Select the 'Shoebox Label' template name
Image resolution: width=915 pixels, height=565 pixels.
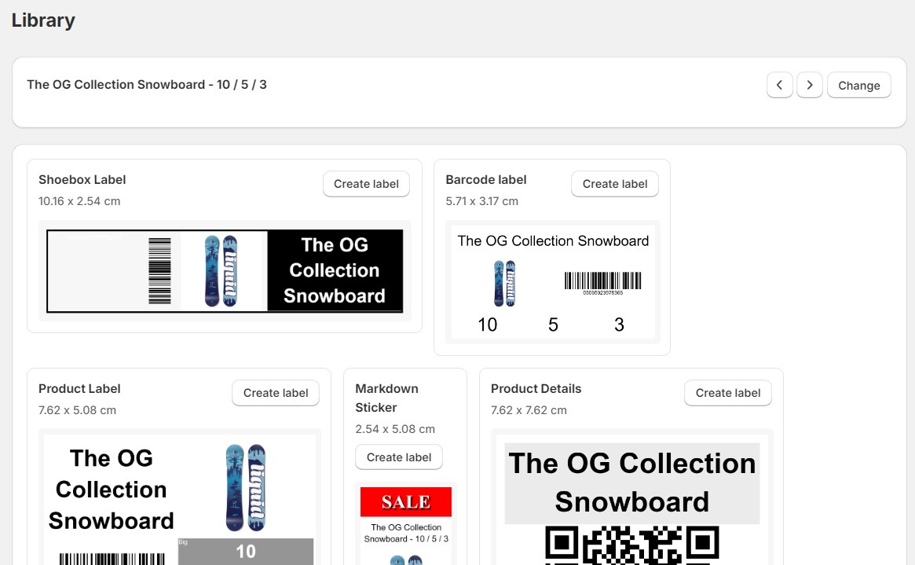click(x=82, y=180)
